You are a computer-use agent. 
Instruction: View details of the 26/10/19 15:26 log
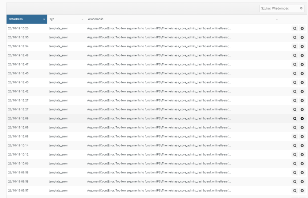pos(295,29)
